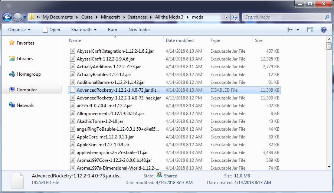Click jar icon of ae2stuff file
The image size is (334, 193).
pyautogui.click(x=72, y=106)
